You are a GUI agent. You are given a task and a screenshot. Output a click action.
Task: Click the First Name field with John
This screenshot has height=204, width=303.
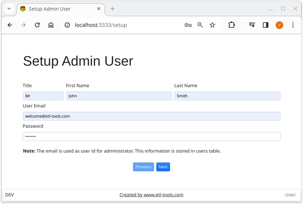119,96
